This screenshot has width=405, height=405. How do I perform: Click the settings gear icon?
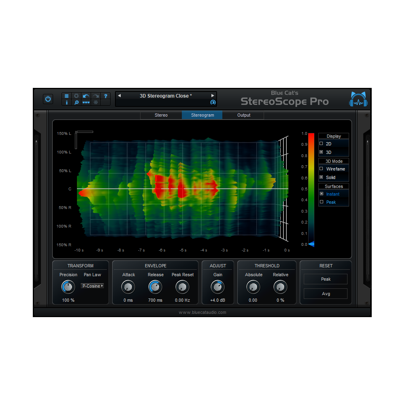[x=77, y=96]
